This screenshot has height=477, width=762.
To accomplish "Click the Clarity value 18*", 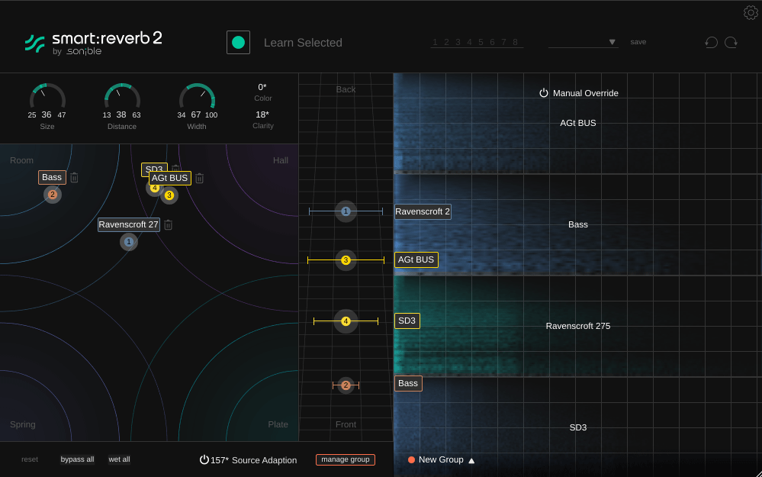I will tap(262, 114).
